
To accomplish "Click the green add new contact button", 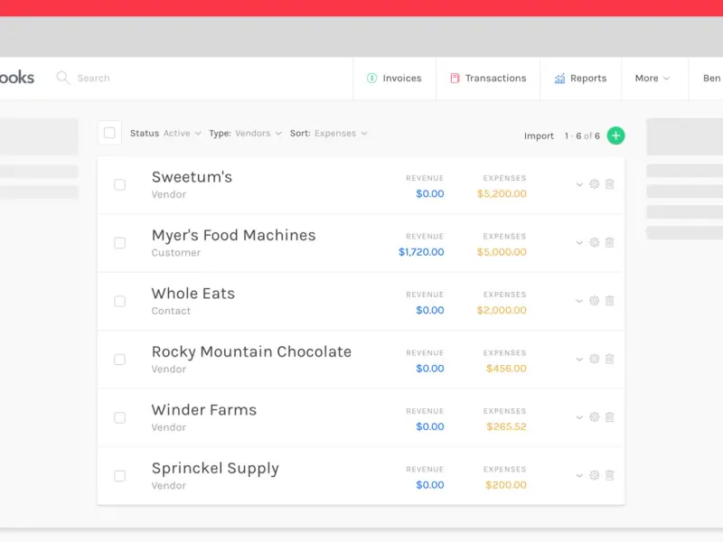I will click(615, 135).
